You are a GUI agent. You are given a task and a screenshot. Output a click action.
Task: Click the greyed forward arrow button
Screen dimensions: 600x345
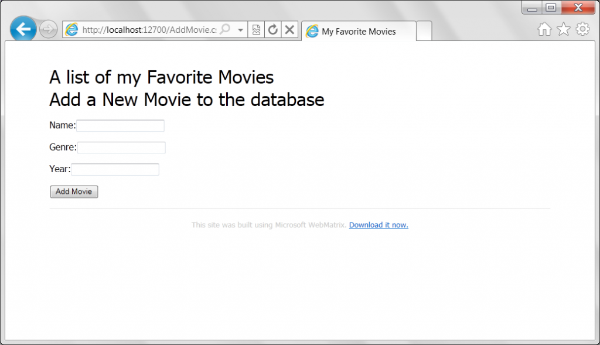48,29
